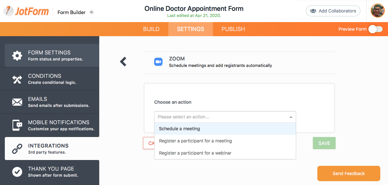Screen dimensions: 388x185
Task: Click the Integrations chain-link icon
Action: [17, 149]
